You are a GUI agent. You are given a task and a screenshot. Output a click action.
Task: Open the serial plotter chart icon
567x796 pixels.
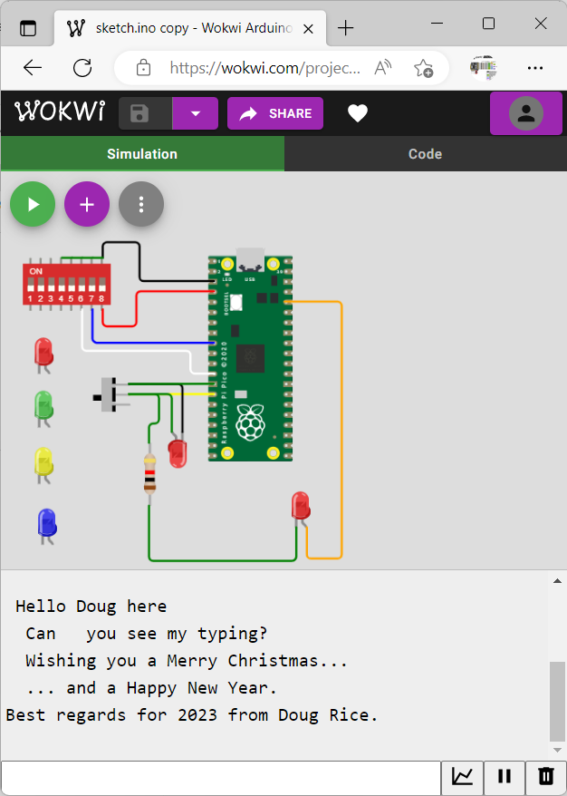point(462,777)
